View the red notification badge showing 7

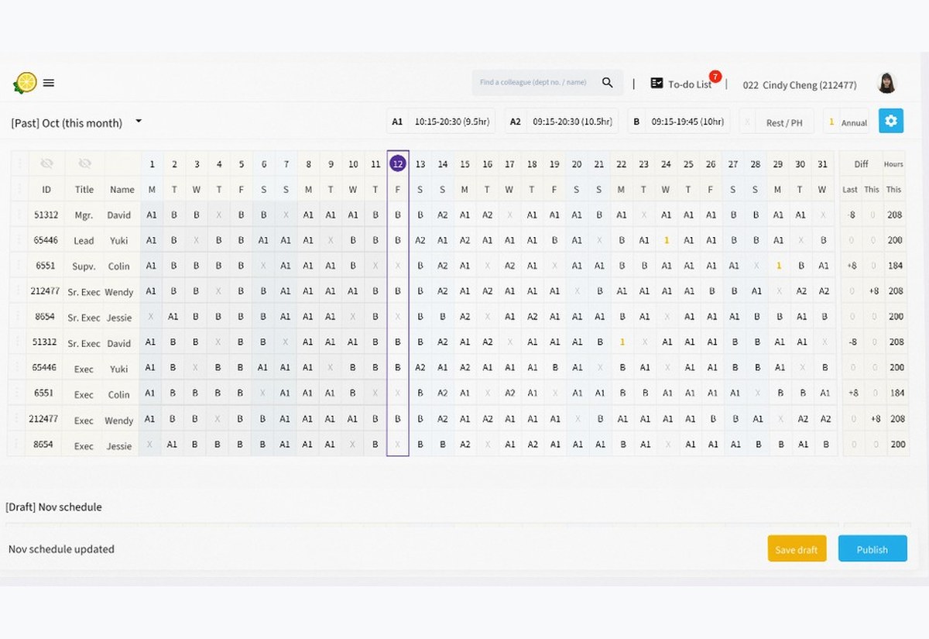715,77
